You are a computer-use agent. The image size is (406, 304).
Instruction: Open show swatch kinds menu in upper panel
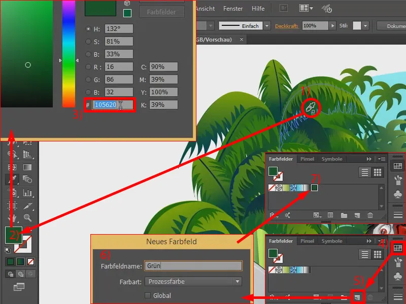point(317,215)
